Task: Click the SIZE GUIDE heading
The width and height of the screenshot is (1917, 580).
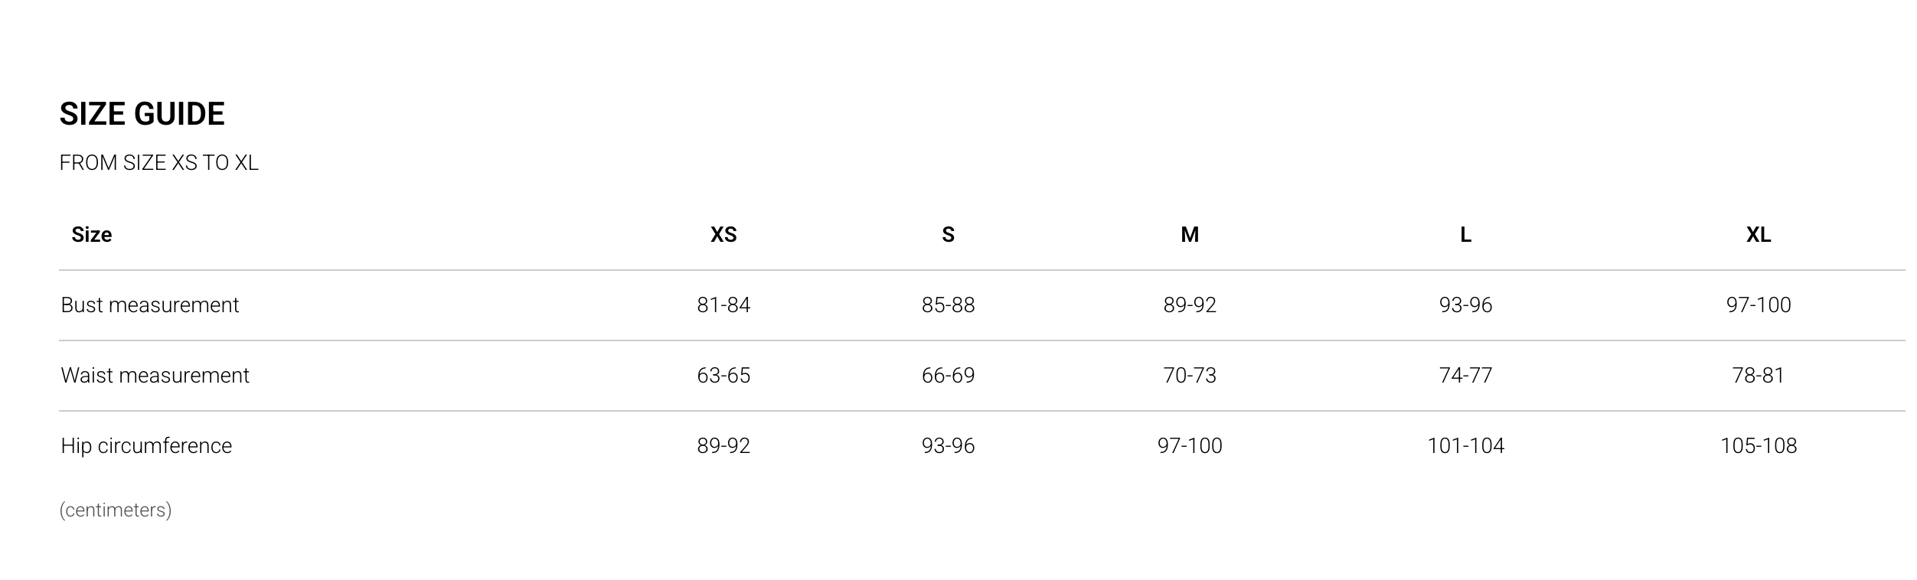Action: point(142,114)
